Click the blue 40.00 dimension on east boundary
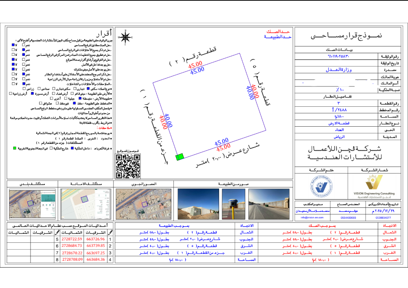 point(250,93)
